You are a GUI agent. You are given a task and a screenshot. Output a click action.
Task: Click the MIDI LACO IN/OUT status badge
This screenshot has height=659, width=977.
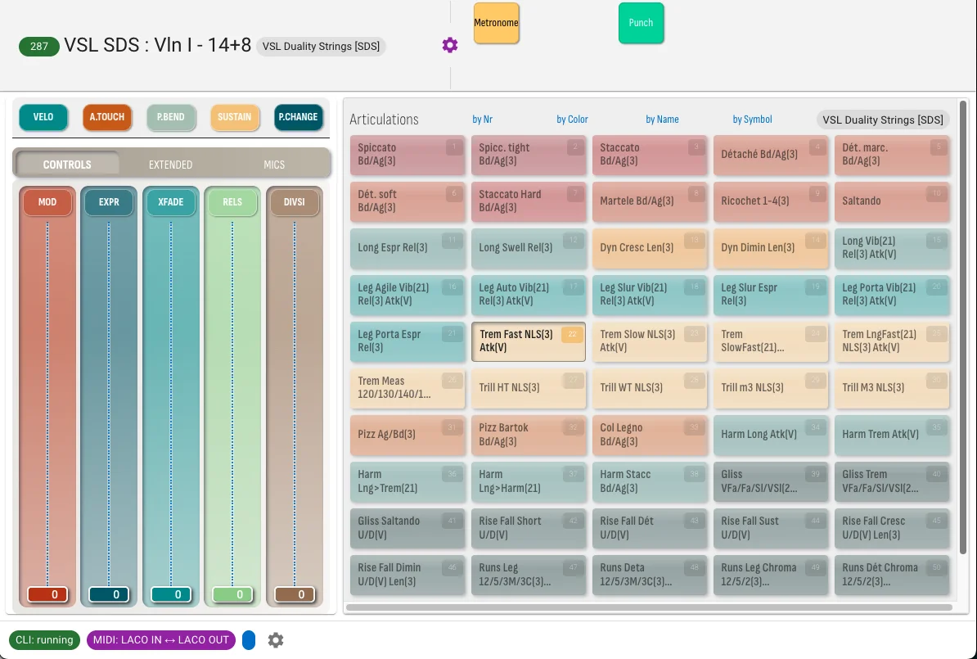click(x=160, y=639)
